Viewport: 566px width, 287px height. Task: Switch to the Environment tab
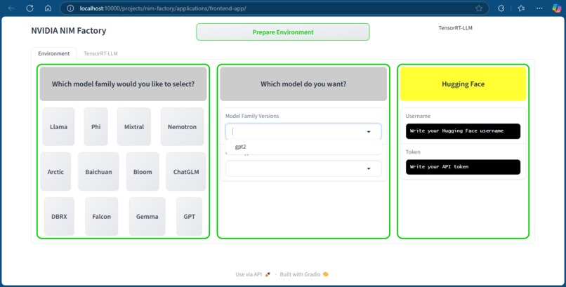[x=54, y=53]
